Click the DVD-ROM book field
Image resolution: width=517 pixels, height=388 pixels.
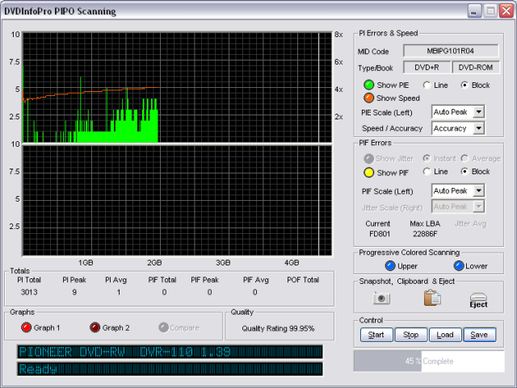tap(476, 68)
